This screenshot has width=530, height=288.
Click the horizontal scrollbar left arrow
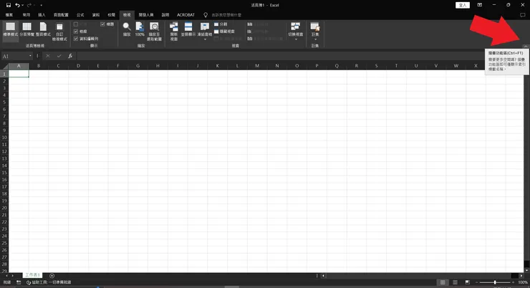click(323, 276)
